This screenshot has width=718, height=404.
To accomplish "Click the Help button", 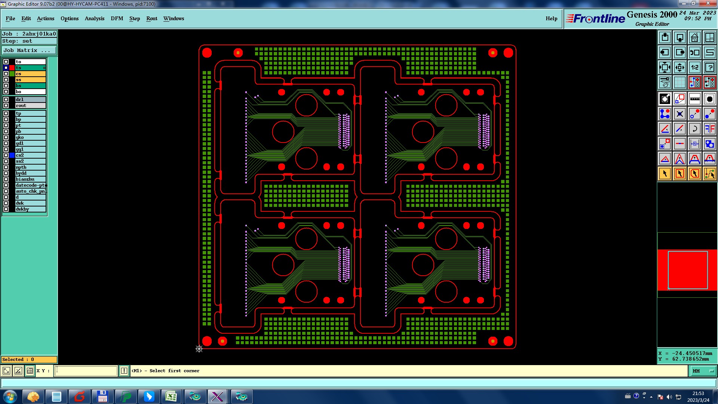I will [551, 18].
